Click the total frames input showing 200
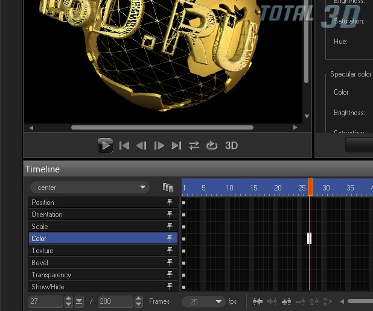Screen dimensions: 373x311 pyautogui.click(x=115, y=301)
